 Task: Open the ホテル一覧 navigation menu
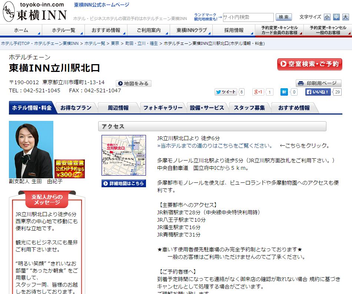[x=63, y=30]
